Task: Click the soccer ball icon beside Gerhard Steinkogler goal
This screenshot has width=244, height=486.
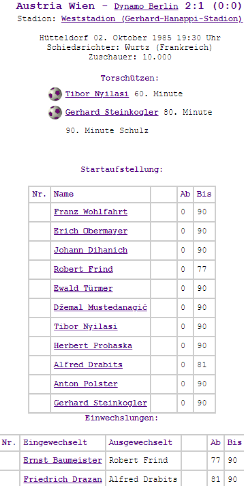Action: 55,112
